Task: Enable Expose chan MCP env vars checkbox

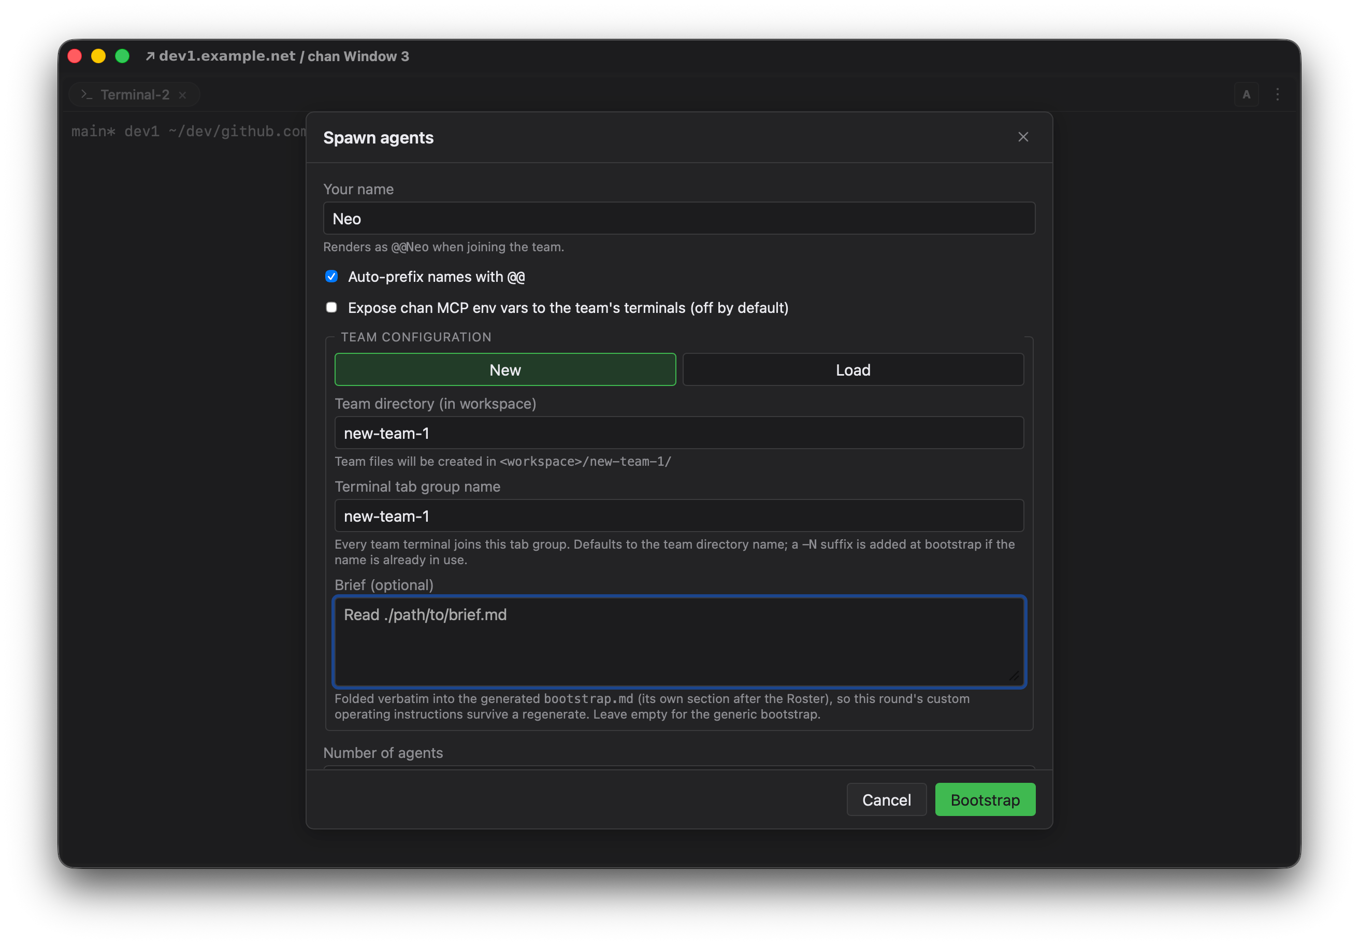Action: 331,307
